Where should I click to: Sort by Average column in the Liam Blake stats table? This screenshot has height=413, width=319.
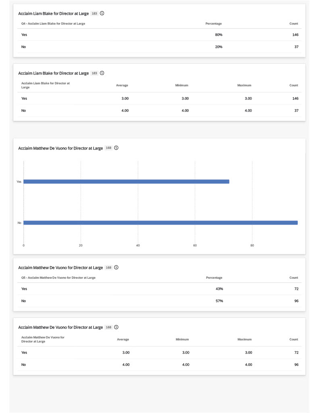pyautogui.click(x=122, y=86)
